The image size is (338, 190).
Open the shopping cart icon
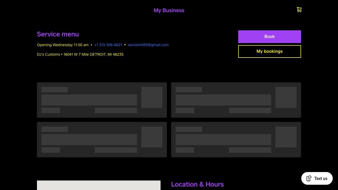[299, 10]
